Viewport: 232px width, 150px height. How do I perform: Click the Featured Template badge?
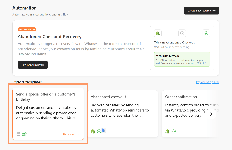click(27, 29)
